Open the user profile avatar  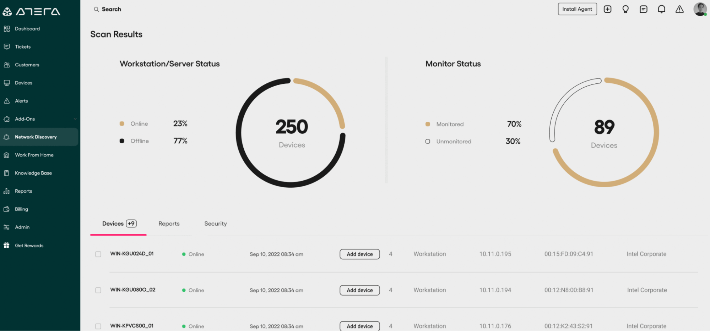(700, 9)
